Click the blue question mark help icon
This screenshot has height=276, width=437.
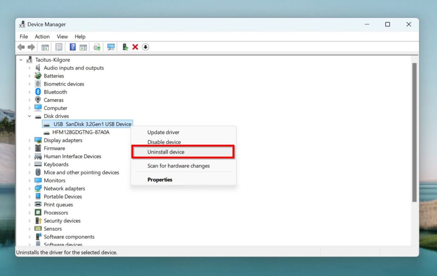[x=73, y=47]
